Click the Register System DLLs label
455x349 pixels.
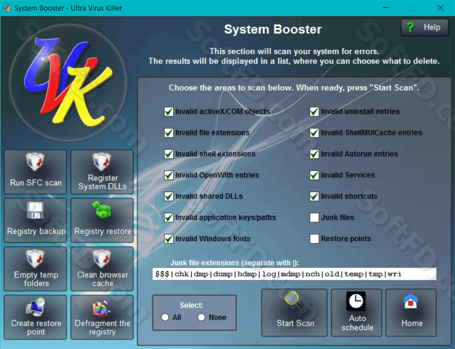[102, 182]
